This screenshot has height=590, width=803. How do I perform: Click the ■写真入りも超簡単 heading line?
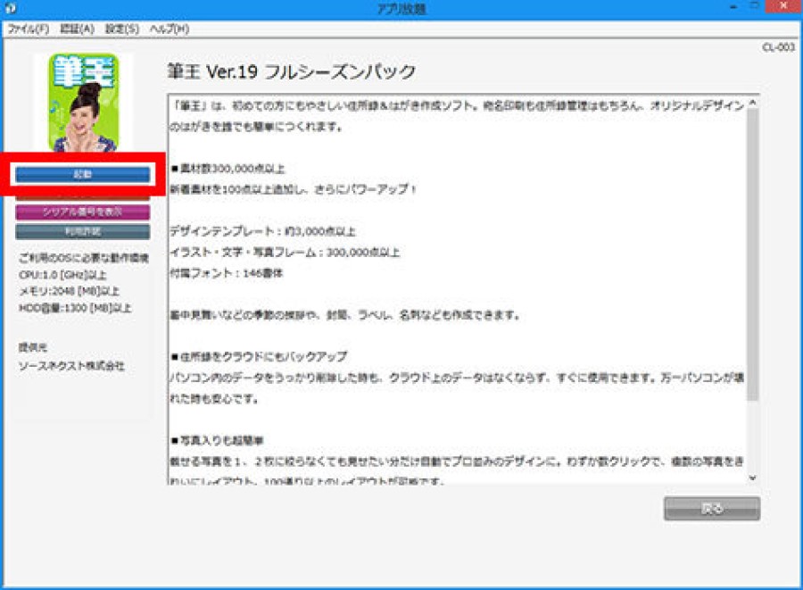217,440
